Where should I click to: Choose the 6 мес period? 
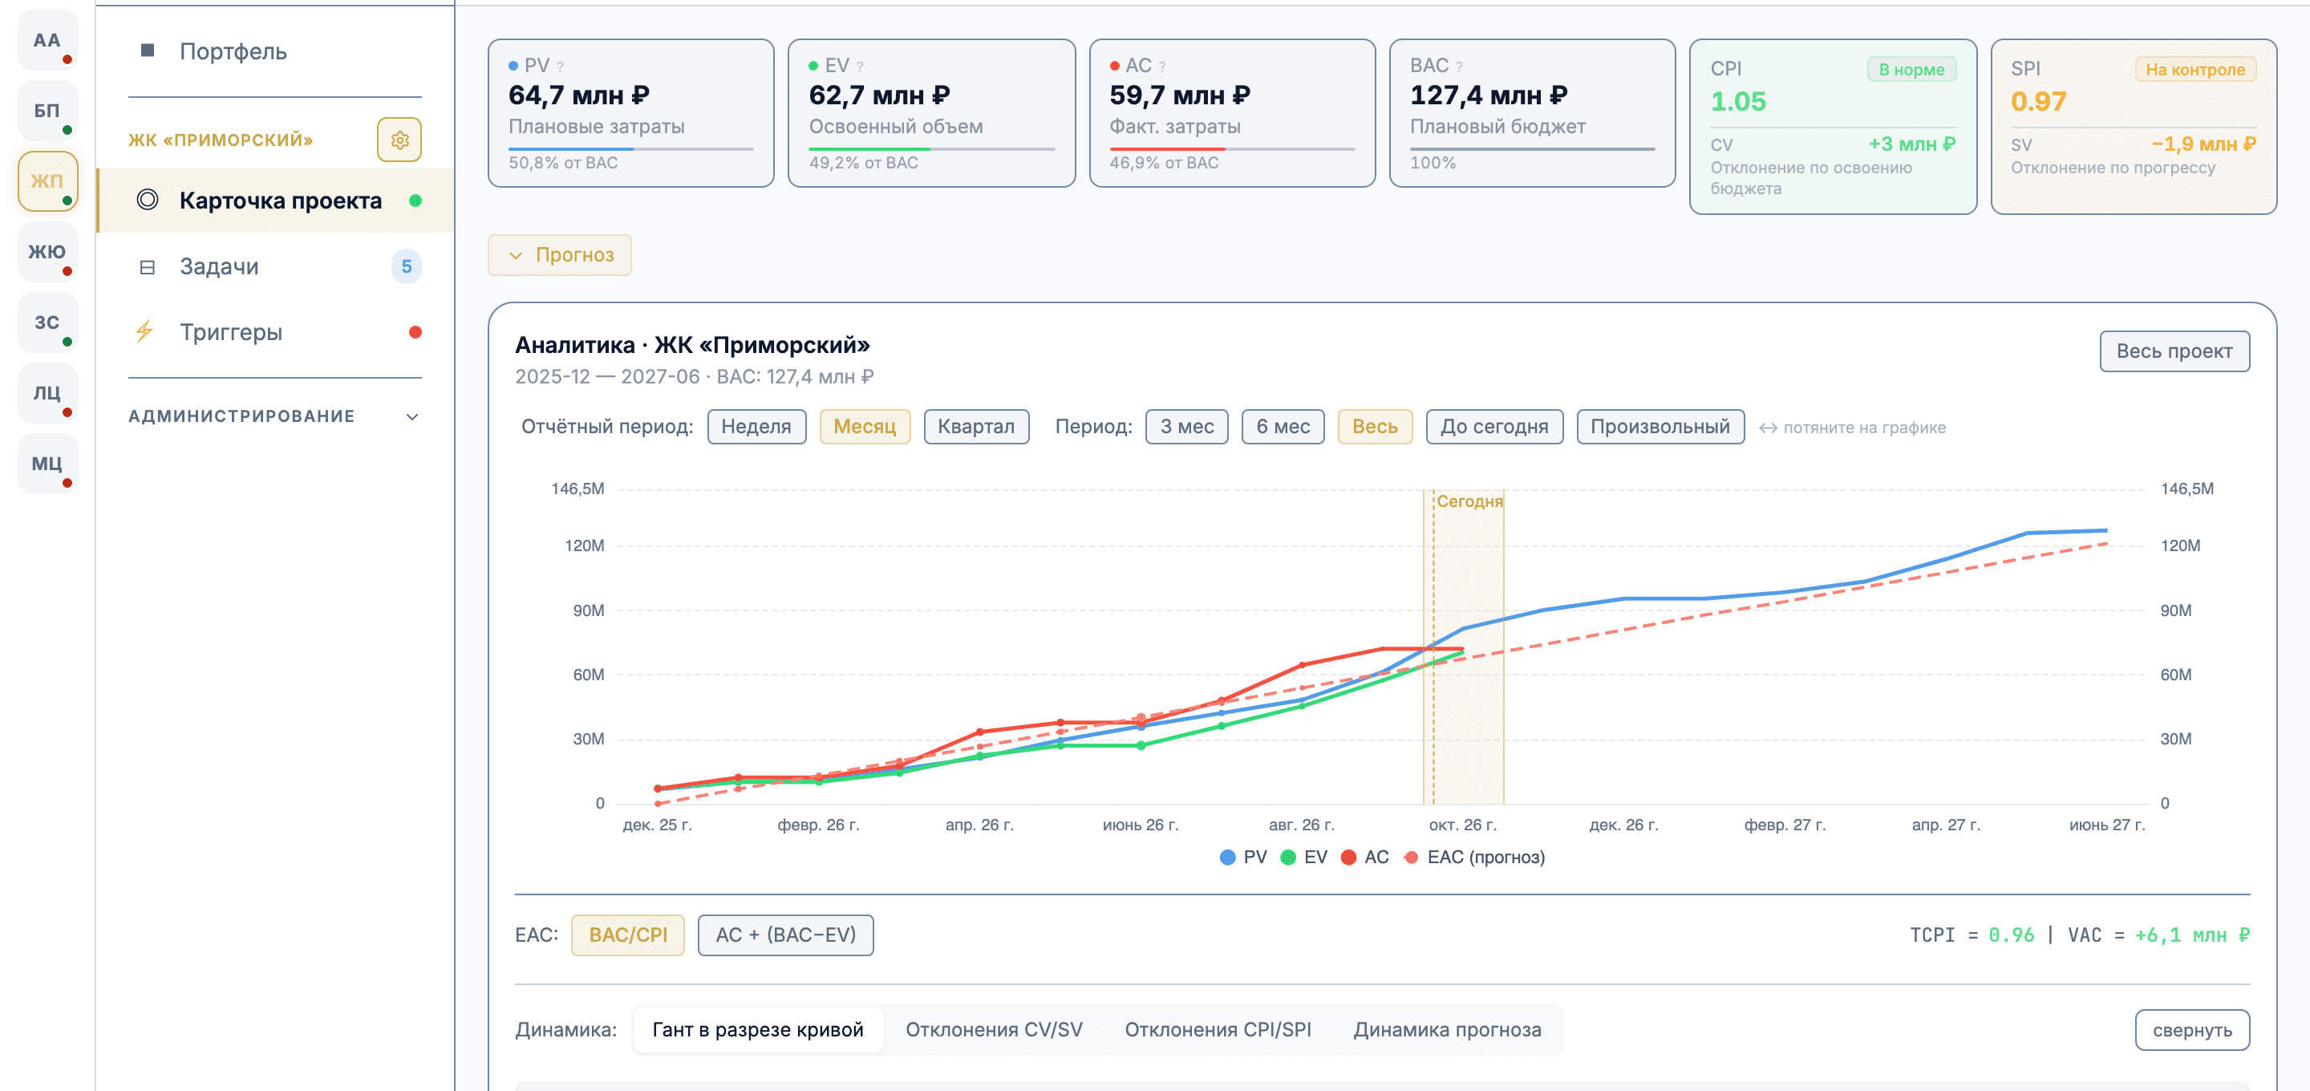point(1283,427)
